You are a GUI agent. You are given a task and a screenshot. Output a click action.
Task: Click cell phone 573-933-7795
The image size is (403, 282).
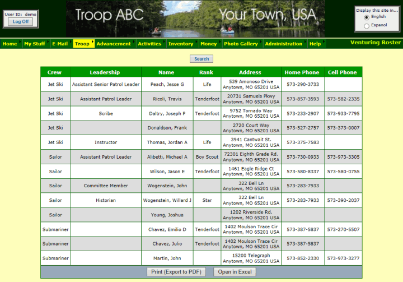[x=343, y=113]
